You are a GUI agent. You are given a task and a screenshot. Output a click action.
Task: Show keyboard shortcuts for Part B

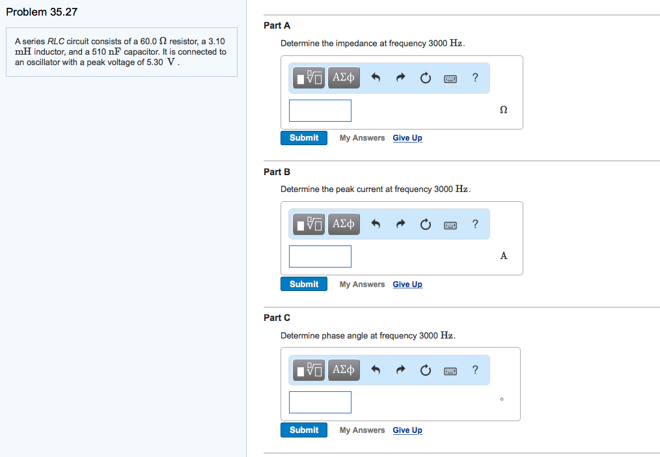click(x=450, y=225)
